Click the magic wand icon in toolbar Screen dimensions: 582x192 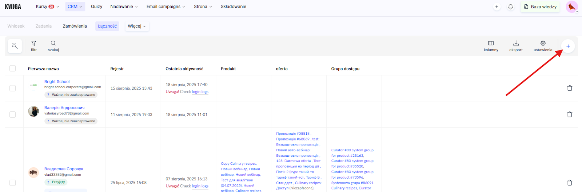pos(15,46)
